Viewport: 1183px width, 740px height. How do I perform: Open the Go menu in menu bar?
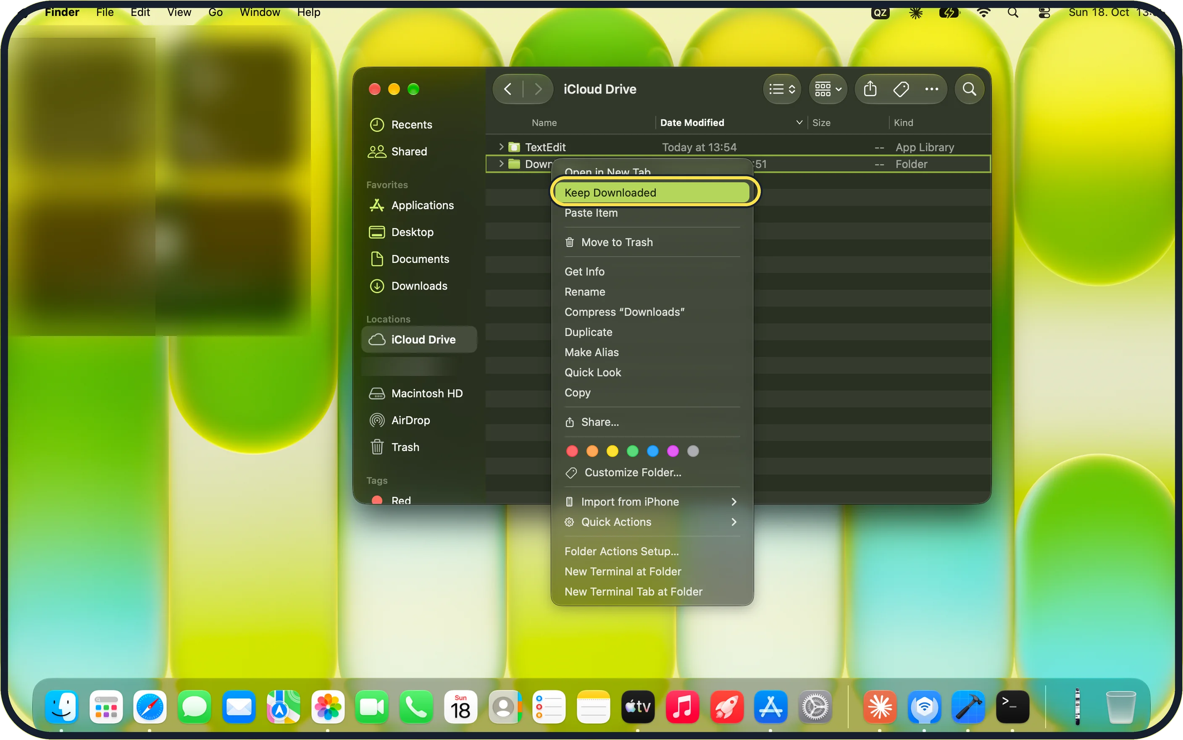coord(216,12)
